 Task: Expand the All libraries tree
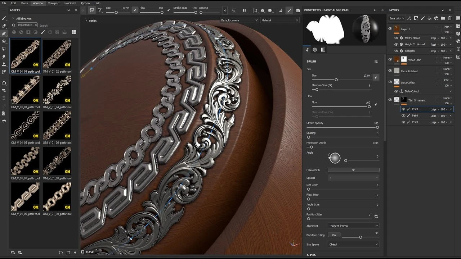(x=13, y=18)
